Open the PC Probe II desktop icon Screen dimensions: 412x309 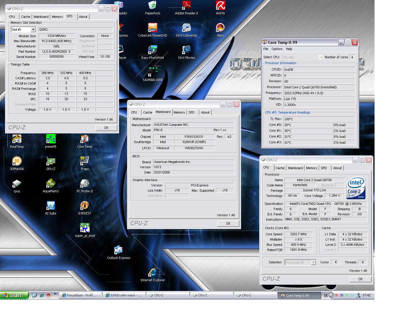pyautogui.click(x=85, y=186)
